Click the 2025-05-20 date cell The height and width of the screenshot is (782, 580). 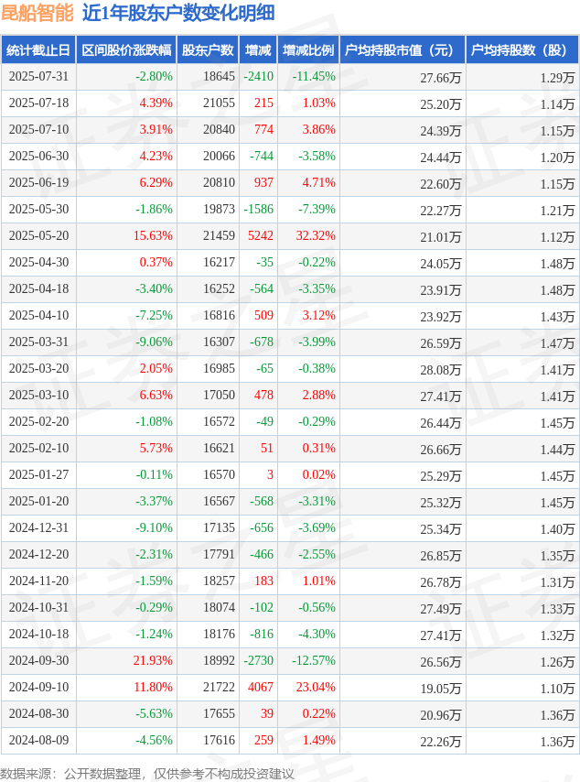[38, 235]
